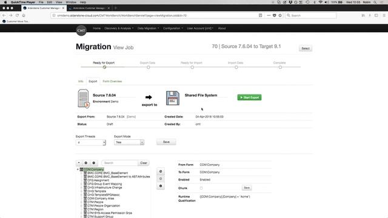This screenshot has width=388, height=218.
Task: Click the form icon next to CTM:People
Action: 85,202
